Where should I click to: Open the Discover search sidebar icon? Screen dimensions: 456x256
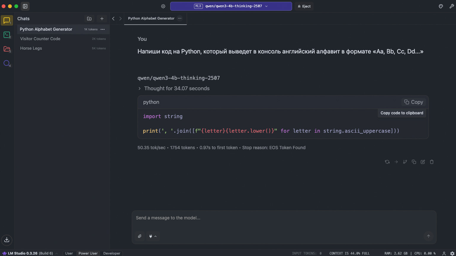click(x=7, y=63)
